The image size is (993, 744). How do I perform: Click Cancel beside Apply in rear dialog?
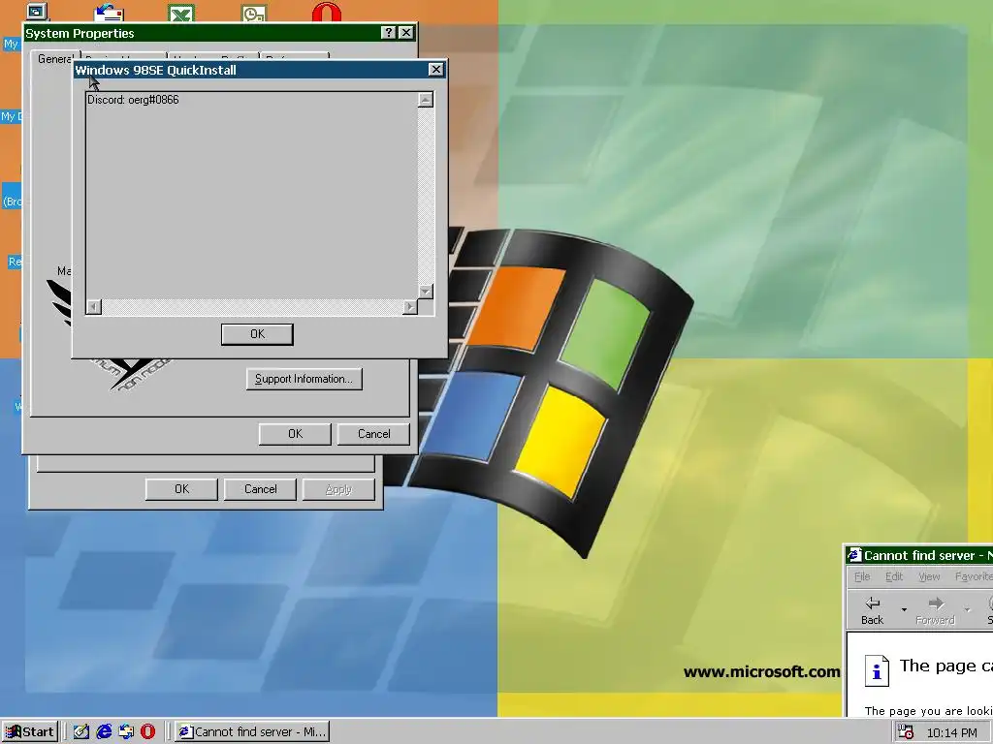(260, 489)
